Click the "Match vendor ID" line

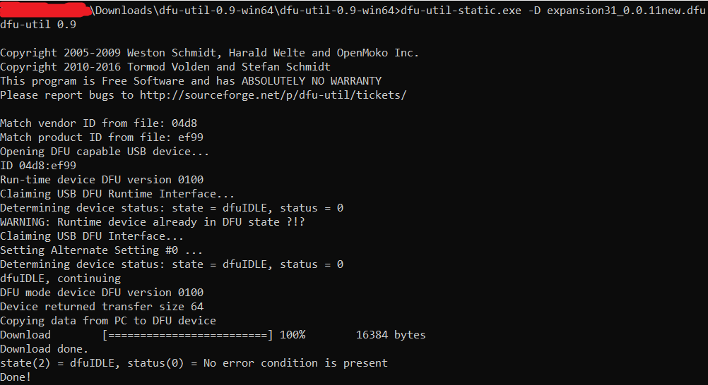point(98,123)
